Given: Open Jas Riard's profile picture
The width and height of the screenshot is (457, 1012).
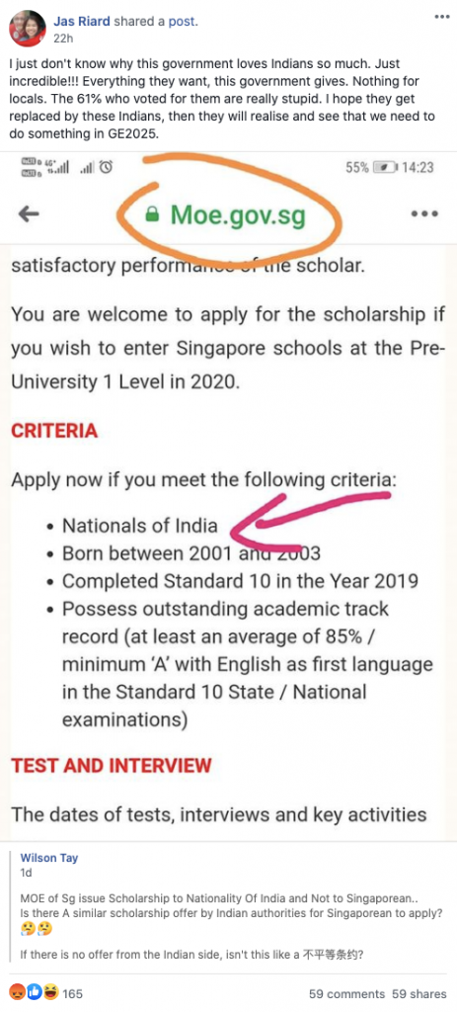Looking at the screenshot, I should click(x=27, y=29).
